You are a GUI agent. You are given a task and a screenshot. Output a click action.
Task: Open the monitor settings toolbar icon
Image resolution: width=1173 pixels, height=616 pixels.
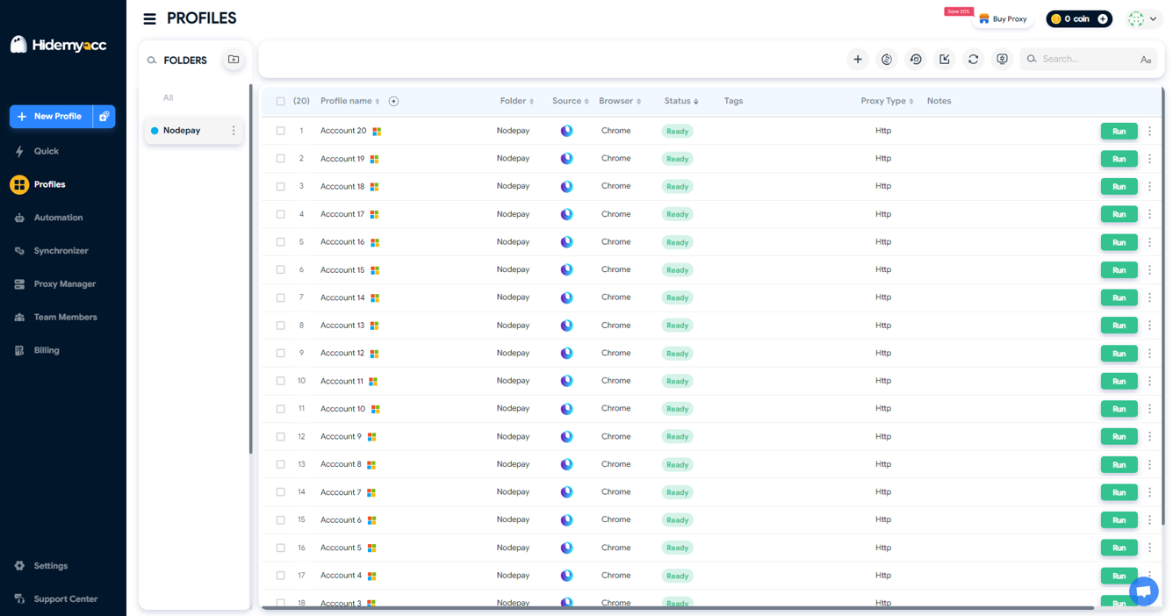[1002, 60]
